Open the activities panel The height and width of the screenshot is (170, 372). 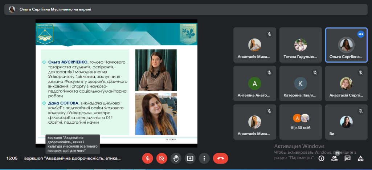(360, 158)
